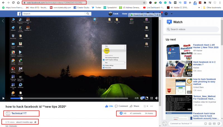
Task: Click the Comment button
Action: pyautogui.click(x=121, y=106)
